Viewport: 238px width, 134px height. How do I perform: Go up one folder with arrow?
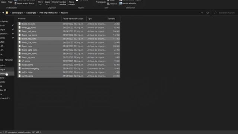tap(3, 13)
